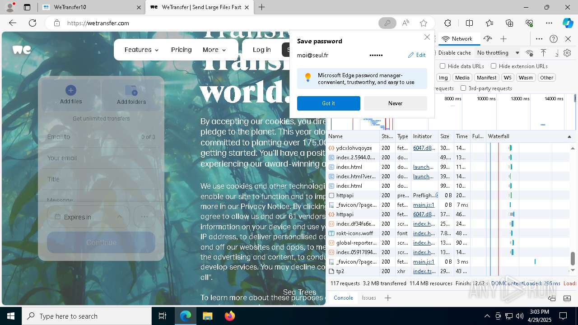The width and height of the screenshot is (578, 325).
Task: View site information padlock icon
Action: click(56, 23)
